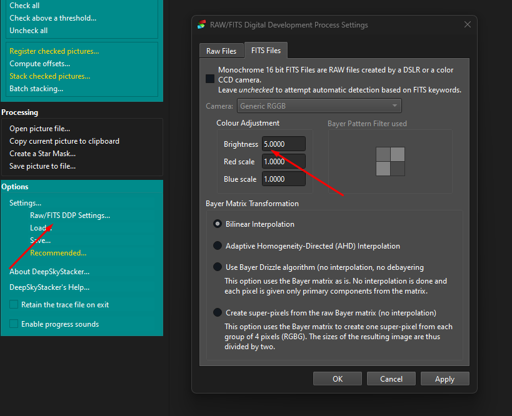Click Load... under Settings
This screenshot has width=512, height=416.
41,228
